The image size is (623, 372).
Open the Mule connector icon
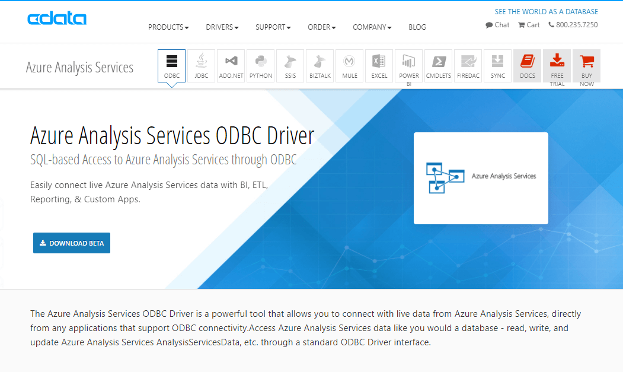pyautogui.click(x=350, y=66)
